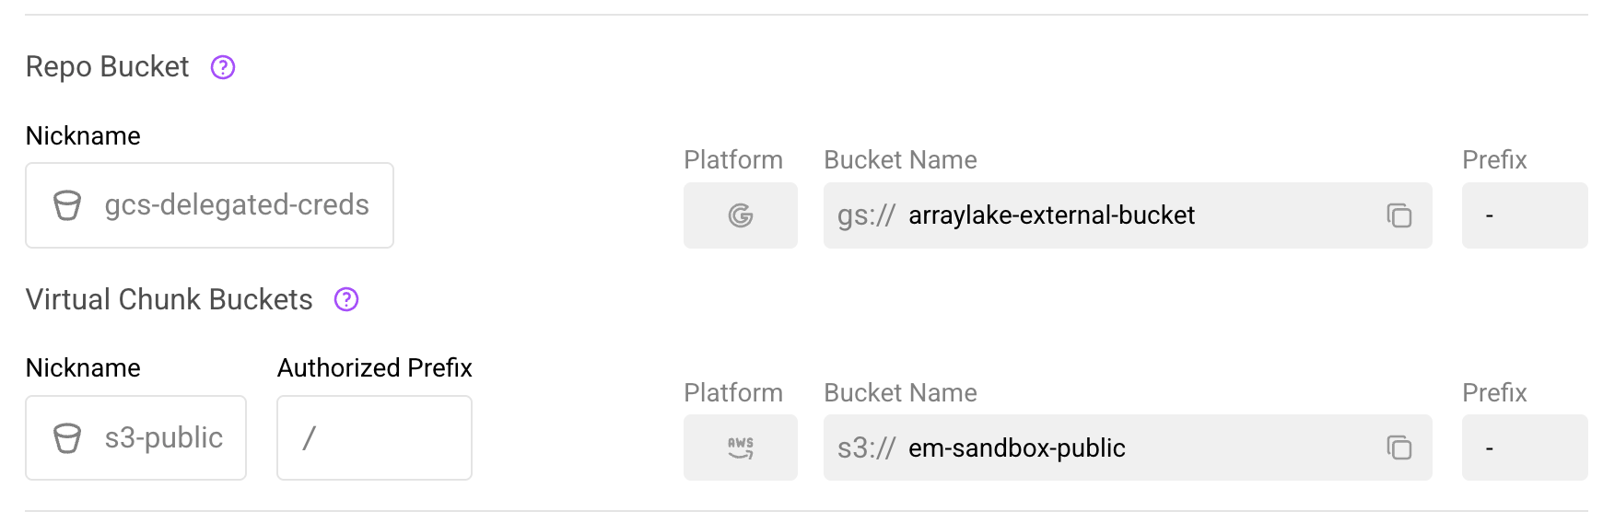Select the s3-public nickname field

pyautogui.click(x=164, y=437)
